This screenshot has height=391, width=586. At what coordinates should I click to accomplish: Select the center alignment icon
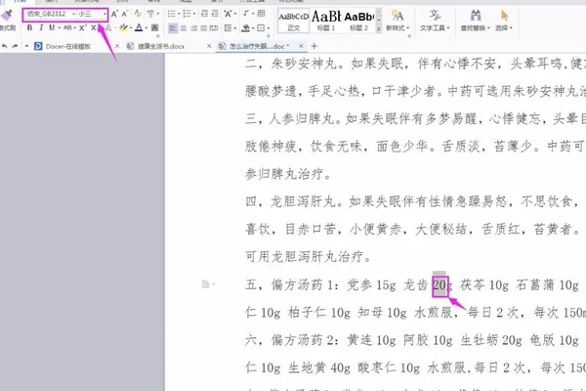click(184, 28)
